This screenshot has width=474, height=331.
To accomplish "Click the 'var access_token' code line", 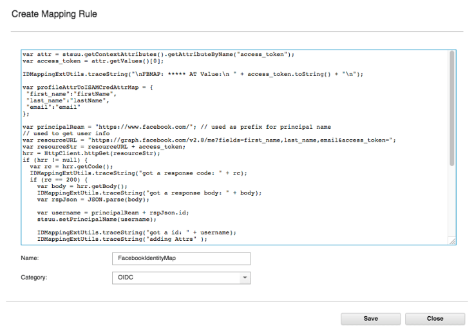I will pyautogui.click(x=82, y=61).
